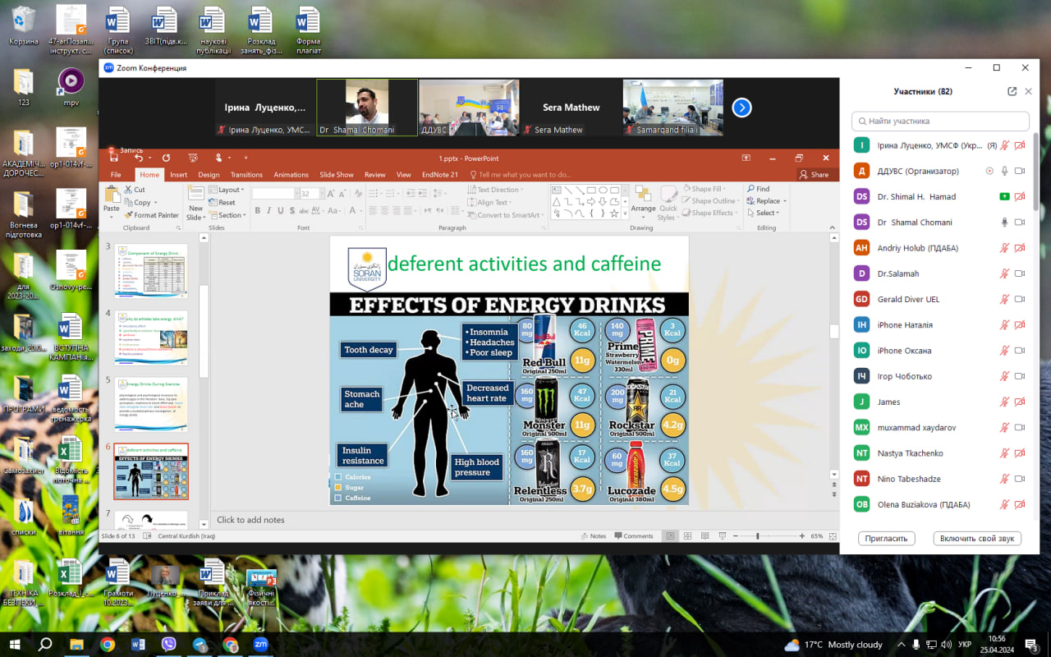This screenshot has height=657, width=1051.
Task: Toggle the Comments pane in status bar
Action: (x=633, y=535)
